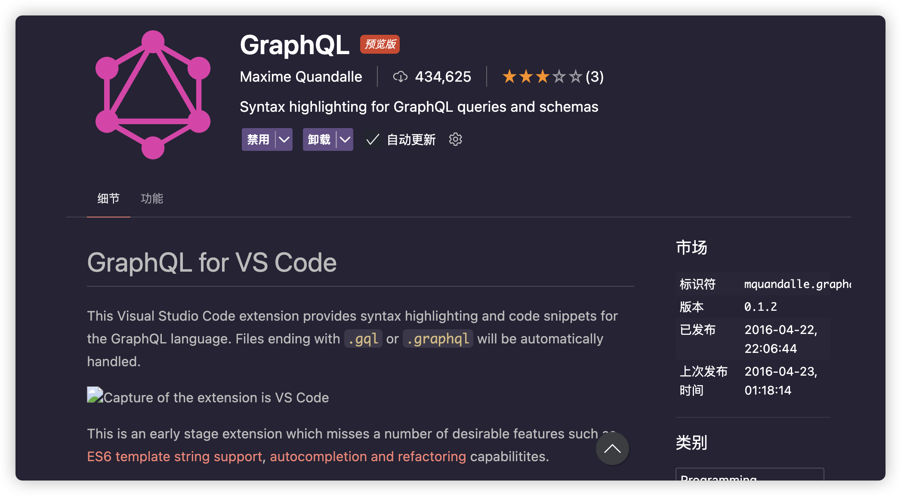Click the cloud download count icon
901x496 pixels.
pos(400,77)
